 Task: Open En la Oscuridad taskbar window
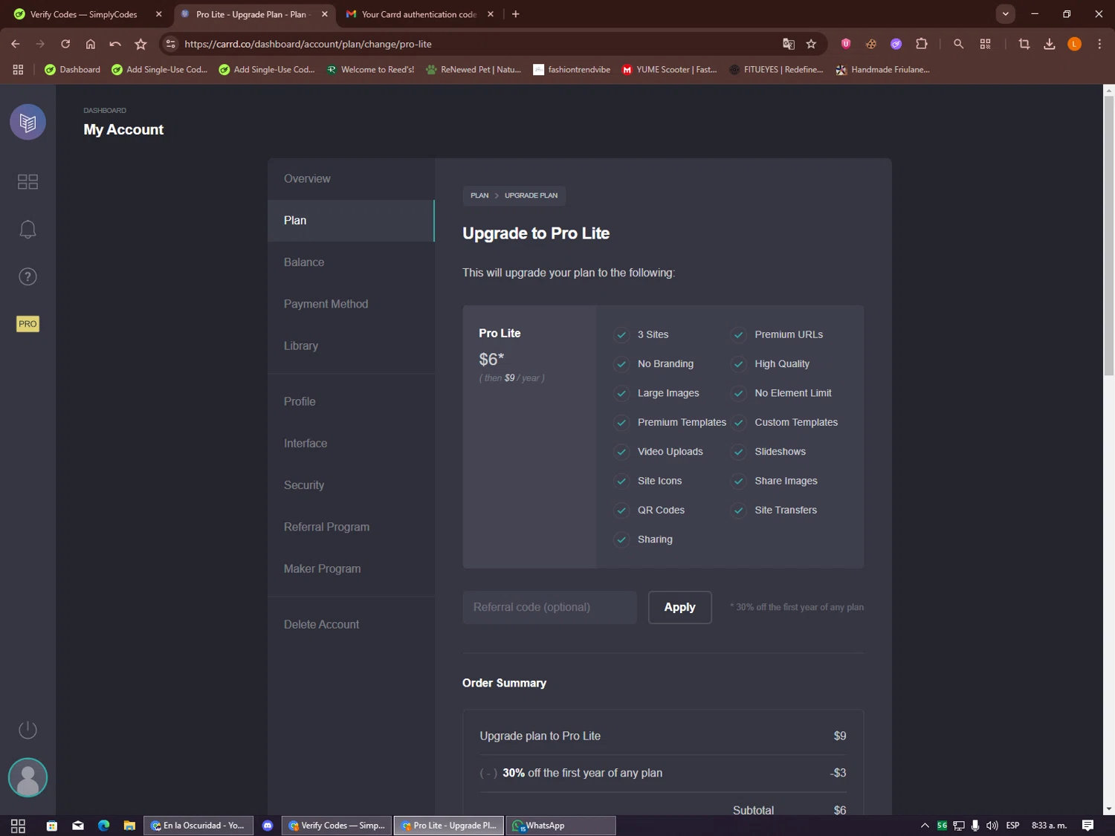click(198, 826)
